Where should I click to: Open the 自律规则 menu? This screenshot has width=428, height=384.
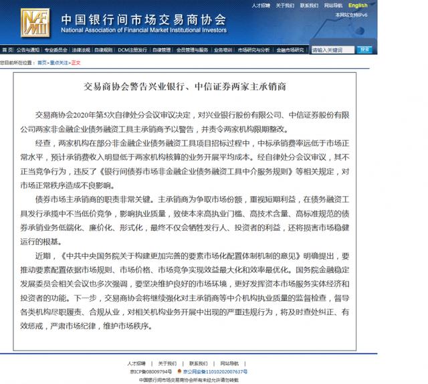point(103,50)
